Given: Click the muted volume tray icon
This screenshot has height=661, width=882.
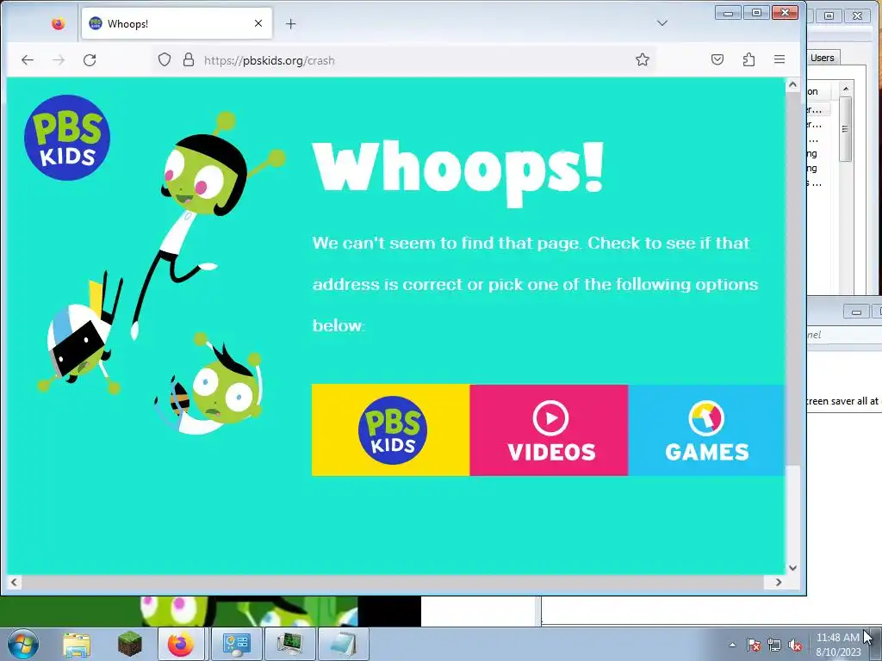Looking at the screenshot, I should [x=795, y=645].
